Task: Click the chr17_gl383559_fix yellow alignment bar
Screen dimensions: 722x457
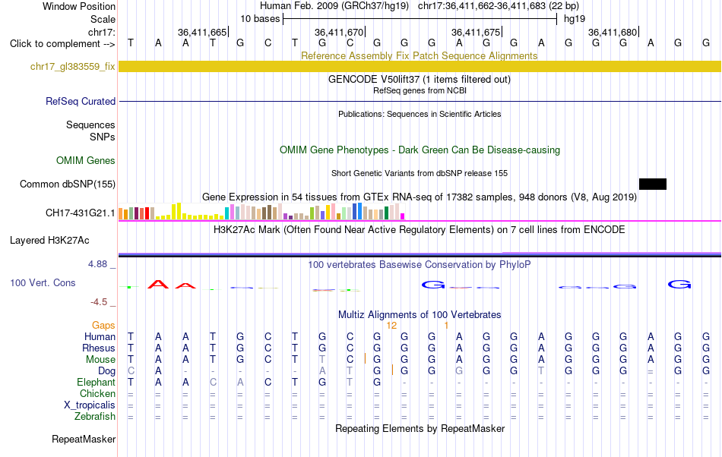Action: 420,66
